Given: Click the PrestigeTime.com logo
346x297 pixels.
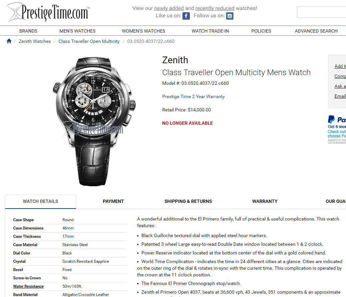Looking at the screenshot, I should [x=48, y=12].
